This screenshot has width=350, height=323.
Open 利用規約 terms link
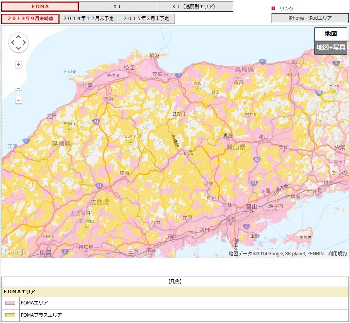click(337, 254)
